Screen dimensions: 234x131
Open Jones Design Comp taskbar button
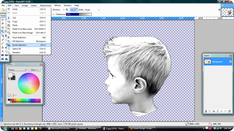tap(142, 128)
